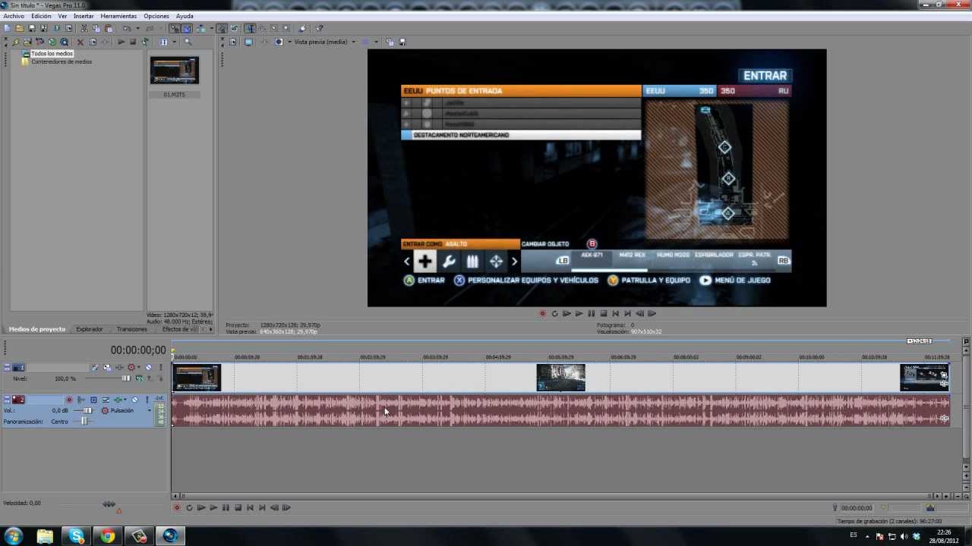Viewport: 972px width, 546px height.
Task: Open the video track 1 track FX icon
Action: 118,367
